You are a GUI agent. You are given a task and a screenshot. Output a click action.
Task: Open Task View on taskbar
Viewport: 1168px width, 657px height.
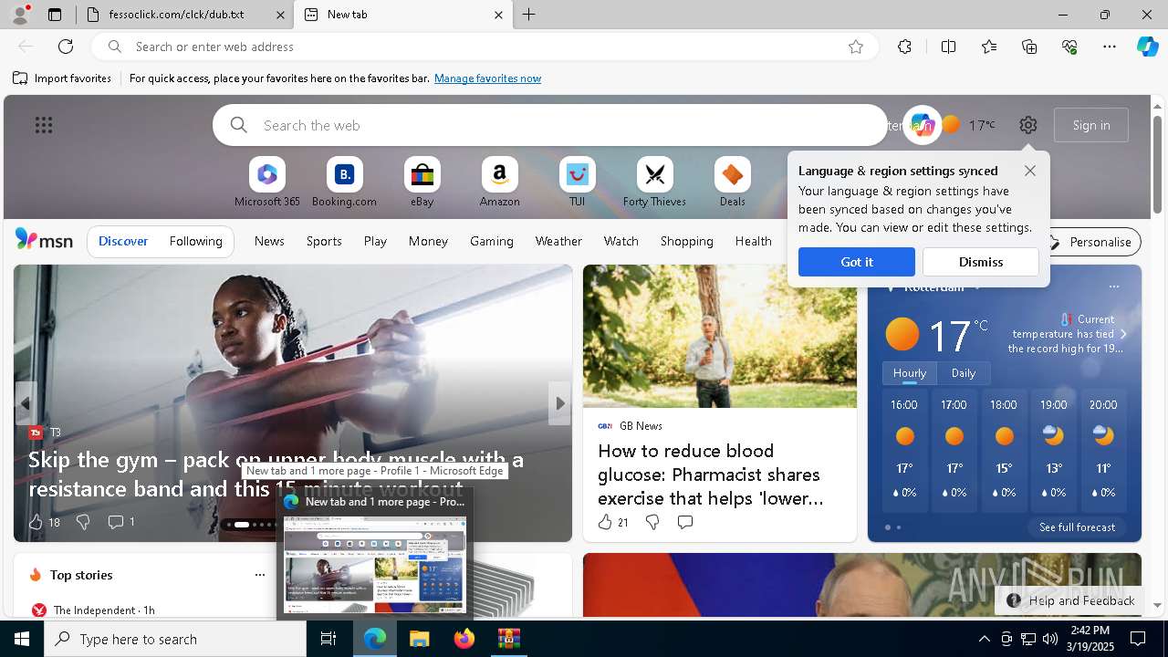[x=328, y=639]
